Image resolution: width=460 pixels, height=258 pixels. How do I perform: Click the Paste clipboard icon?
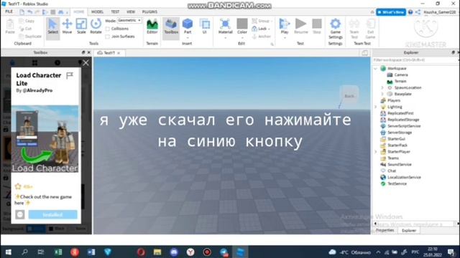tap(10, 27)
